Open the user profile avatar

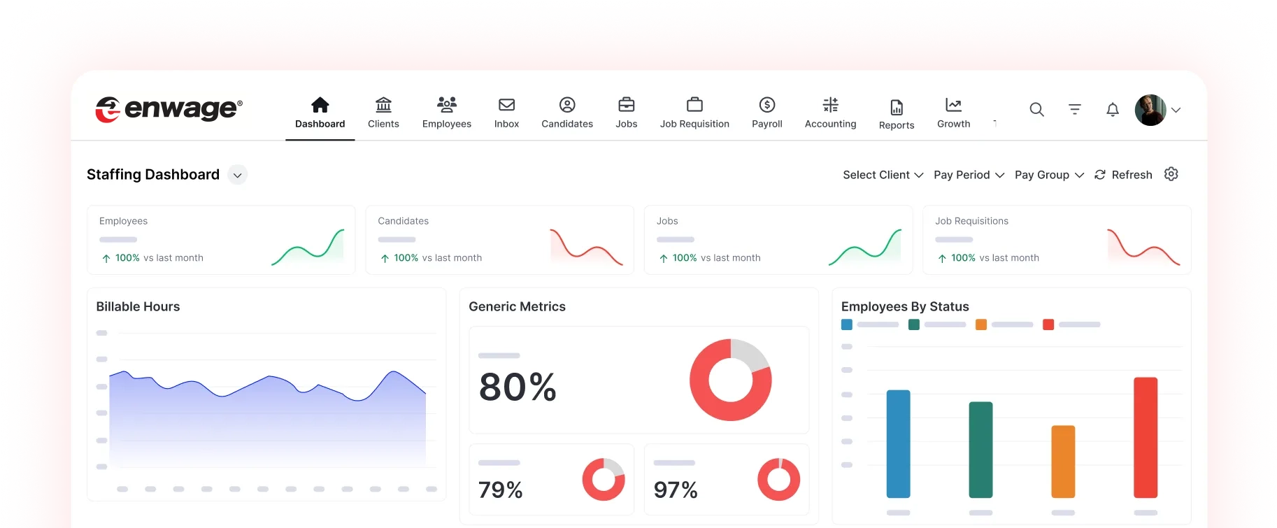tap(1150, 110)
